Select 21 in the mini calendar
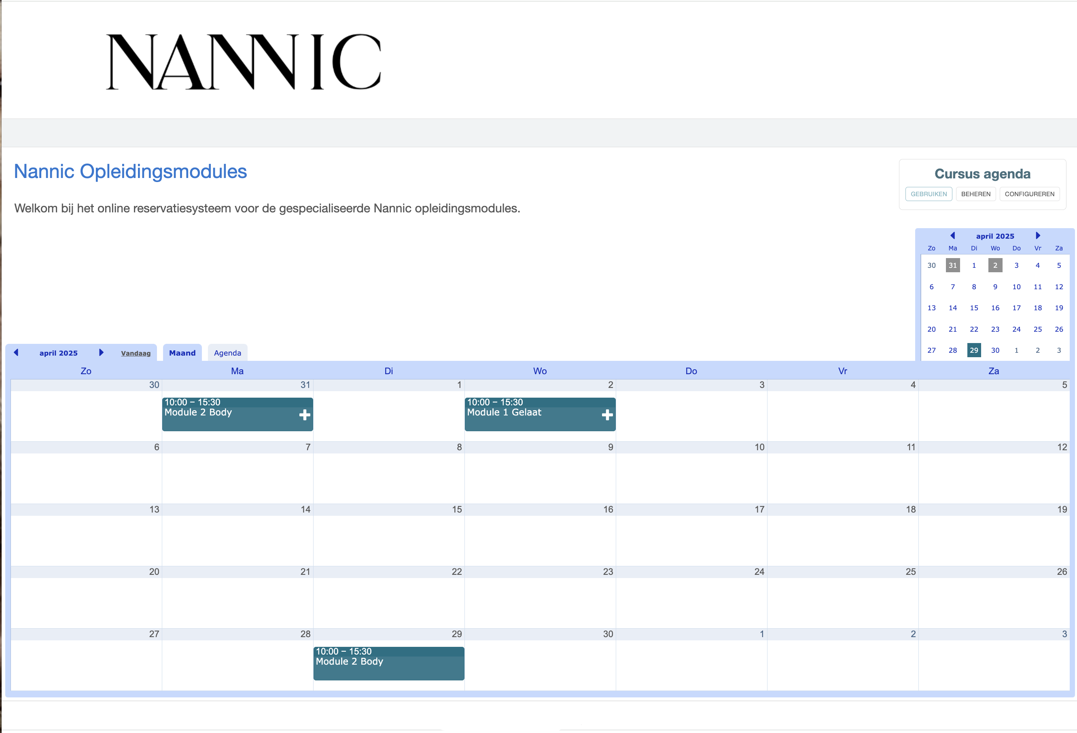Screen dimensions: 1077x733 click(x=953, y=329)
